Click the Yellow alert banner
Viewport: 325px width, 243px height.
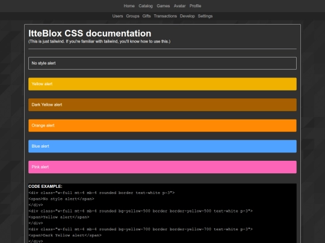162,84
